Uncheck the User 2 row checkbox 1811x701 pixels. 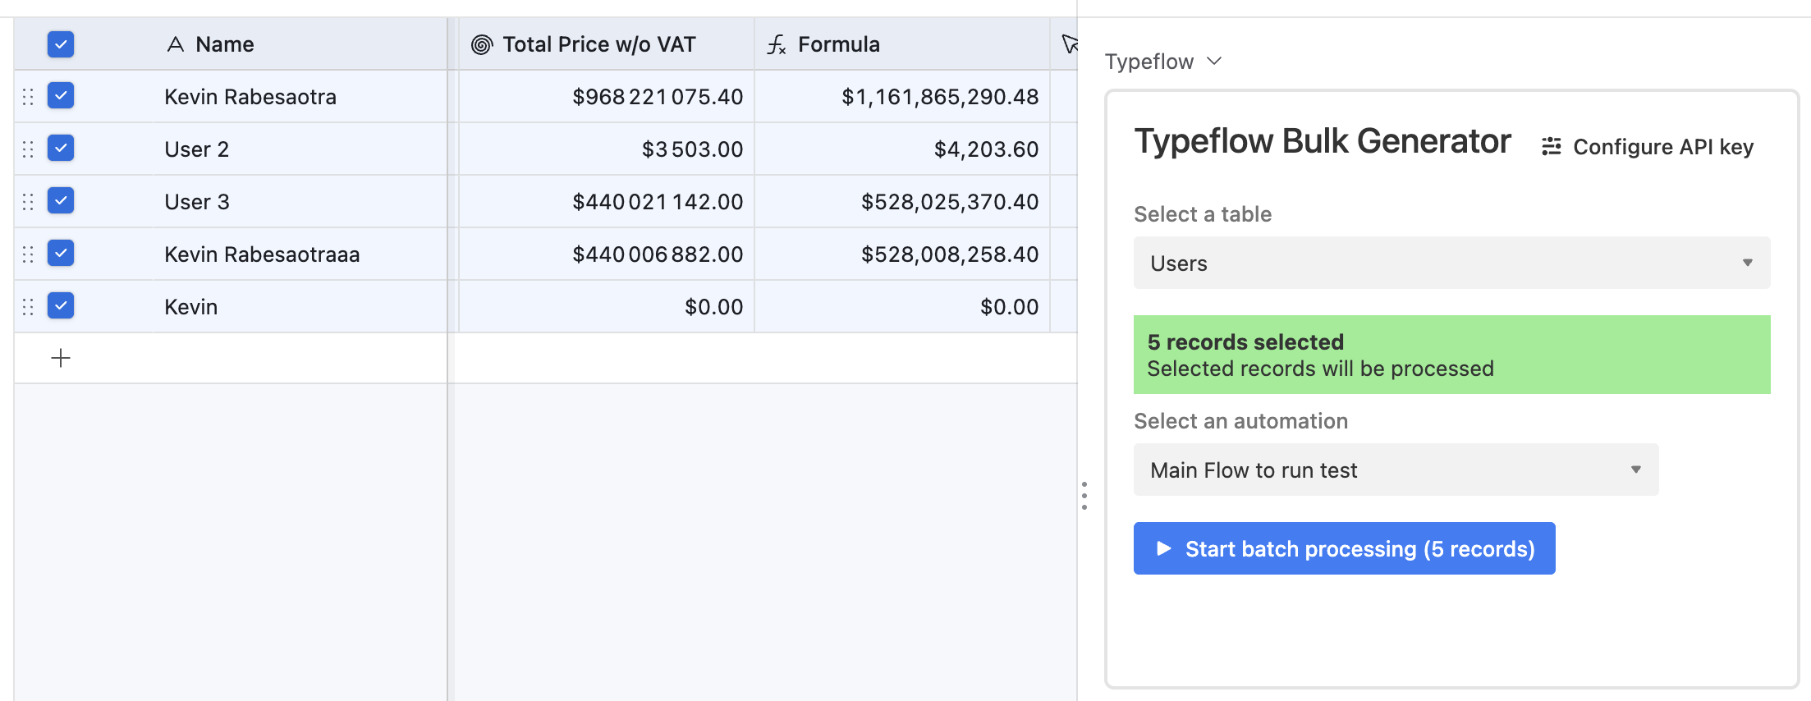coord(61,149)
